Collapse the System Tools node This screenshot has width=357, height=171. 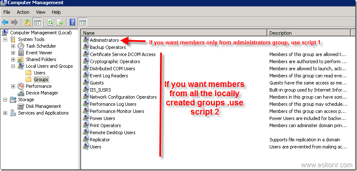pyautogui.click(x=5, y=39)
